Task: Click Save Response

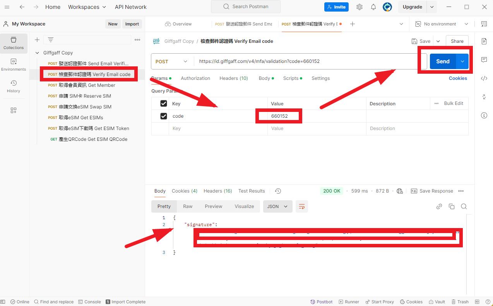Action: point(432,191)
